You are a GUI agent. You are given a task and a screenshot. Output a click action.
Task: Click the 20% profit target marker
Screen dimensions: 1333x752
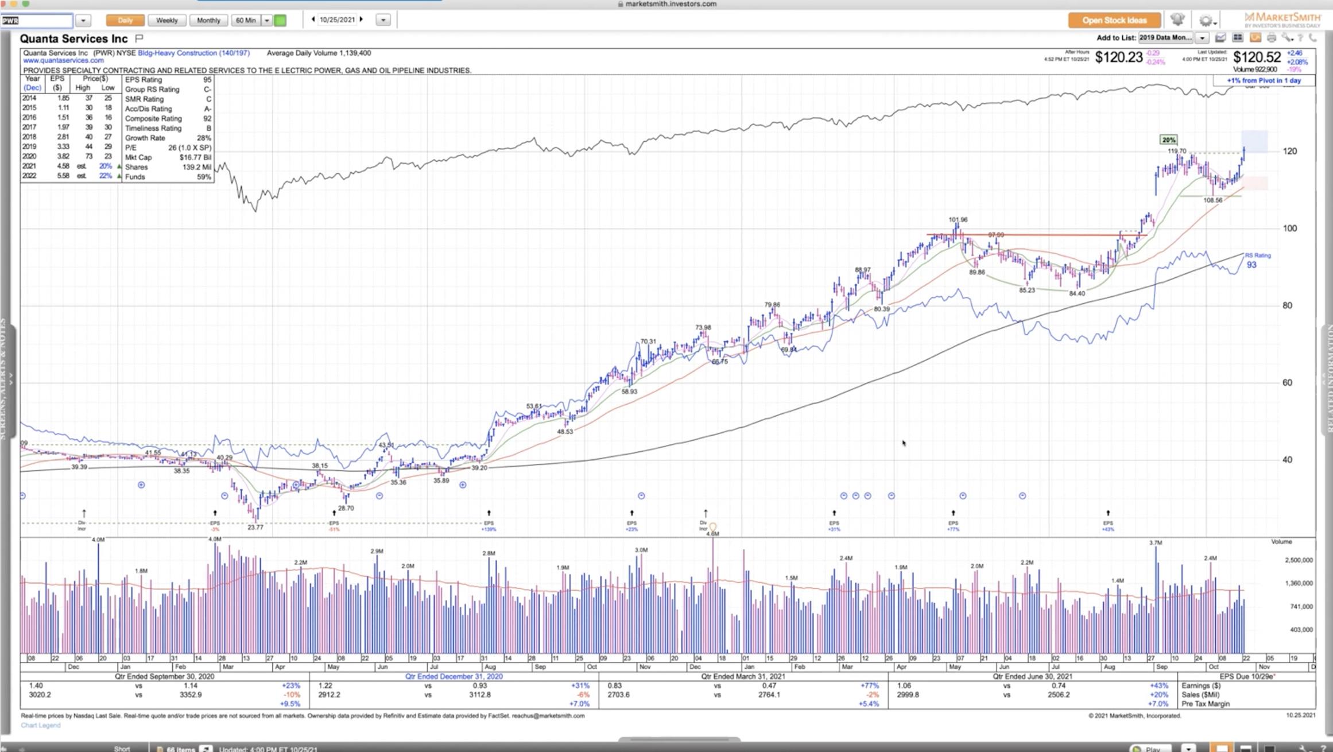(1168, 139)
